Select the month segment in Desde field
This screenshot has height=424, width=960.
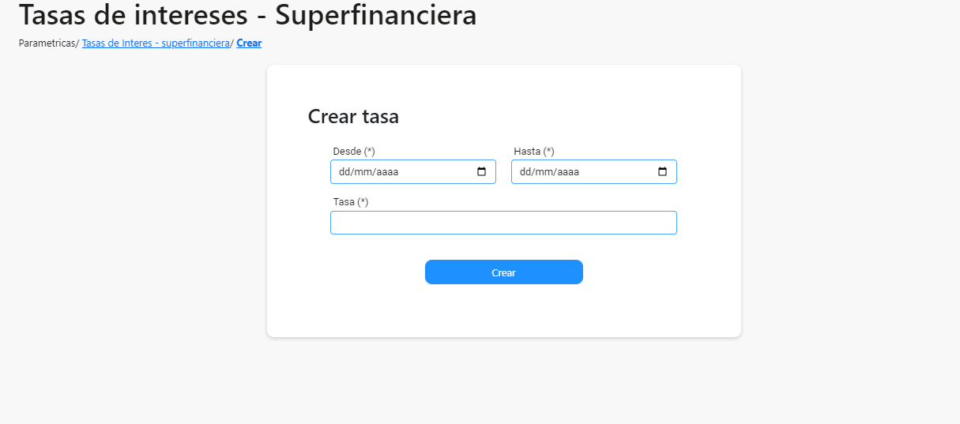[361, 172]
